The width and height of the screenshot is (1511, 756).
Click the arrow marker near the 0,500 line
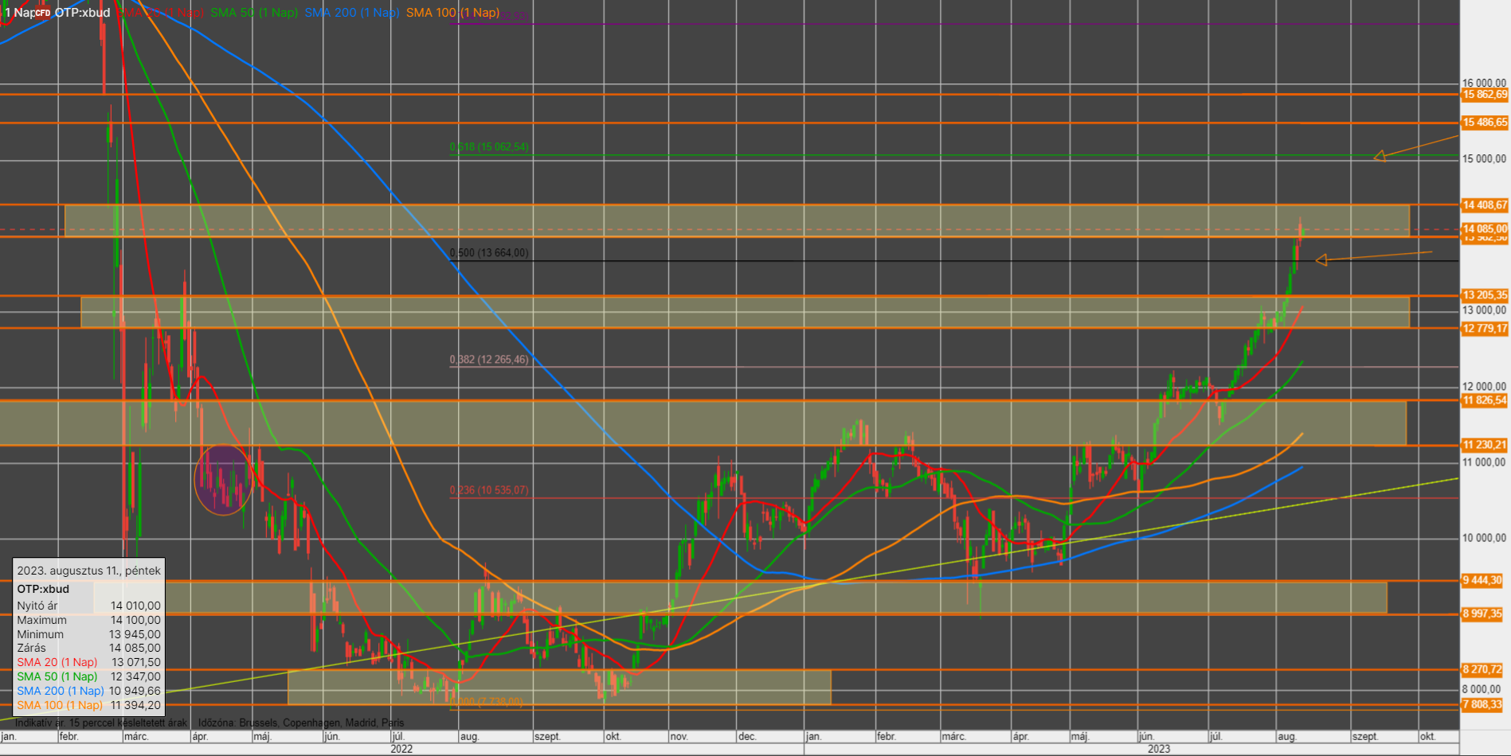(1321, 260)
